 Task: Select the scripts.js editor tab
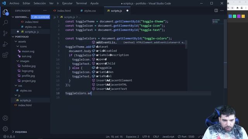(x=116, y=11)
